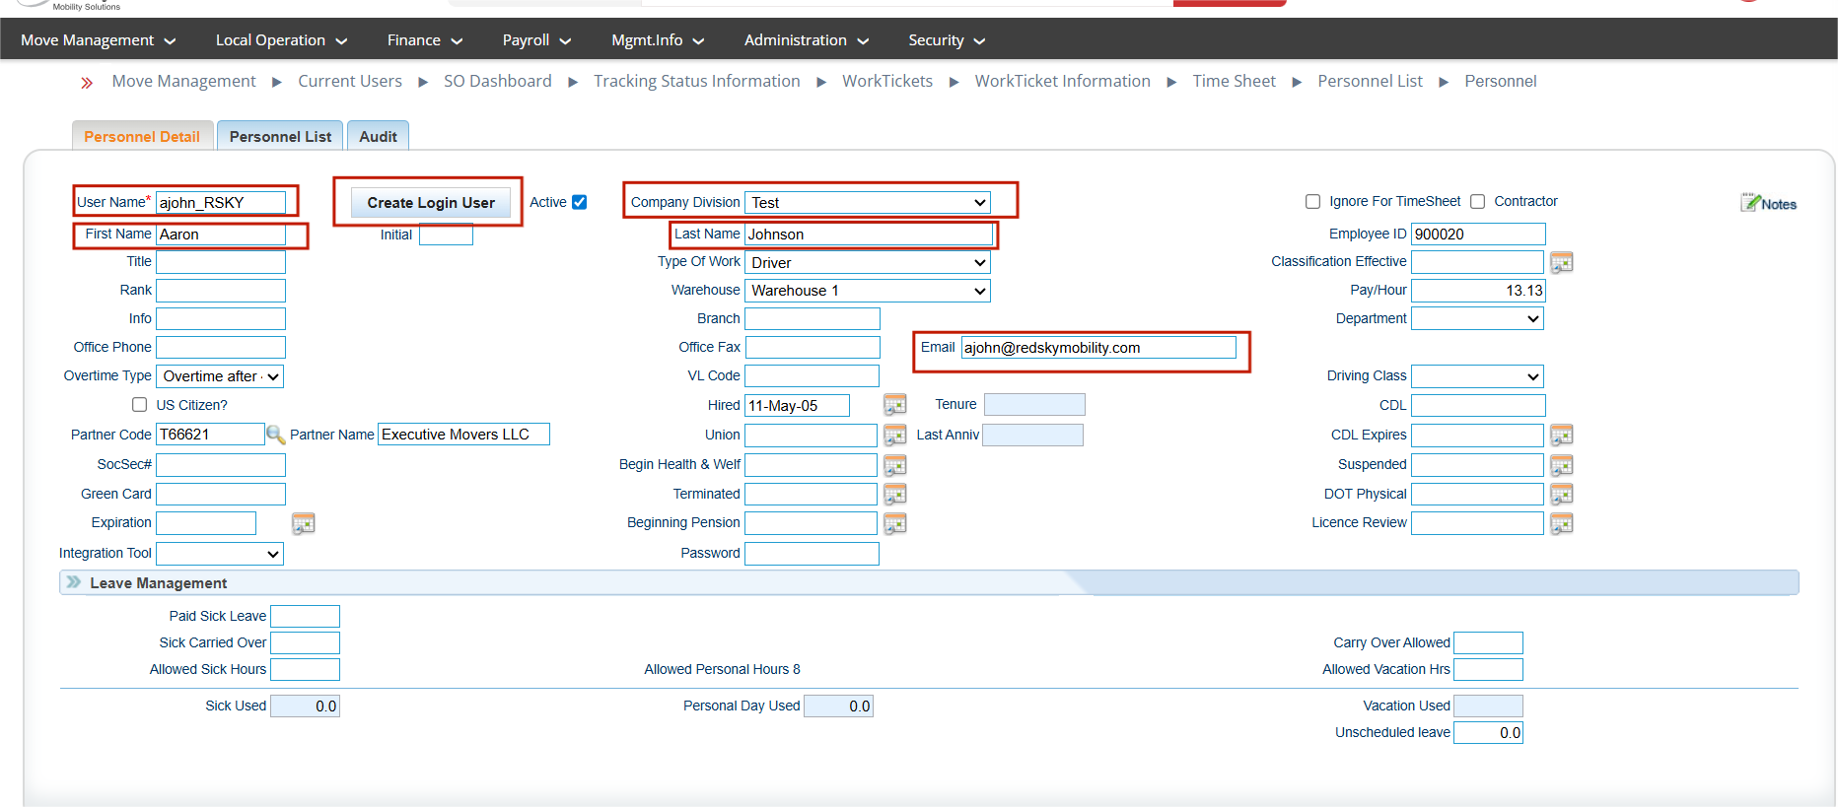Click the Employee ID field
This screenshot has height=807, width=1838.
[1478, 234]
